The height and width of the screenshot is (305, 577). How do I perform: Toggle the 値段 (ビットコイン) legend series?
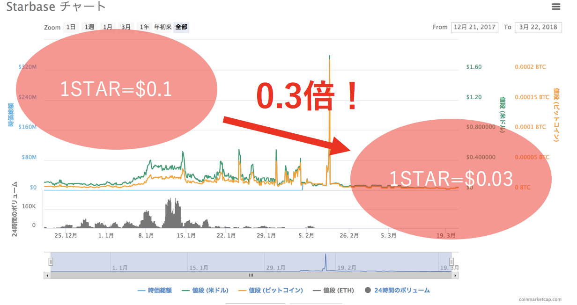271,290
